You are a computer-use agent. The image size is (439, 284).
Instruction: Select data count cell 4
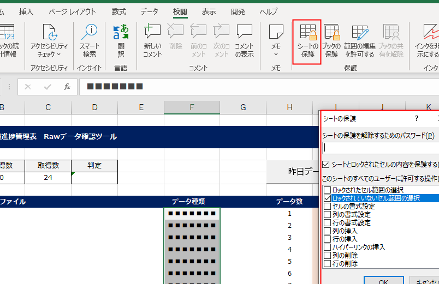289,249
